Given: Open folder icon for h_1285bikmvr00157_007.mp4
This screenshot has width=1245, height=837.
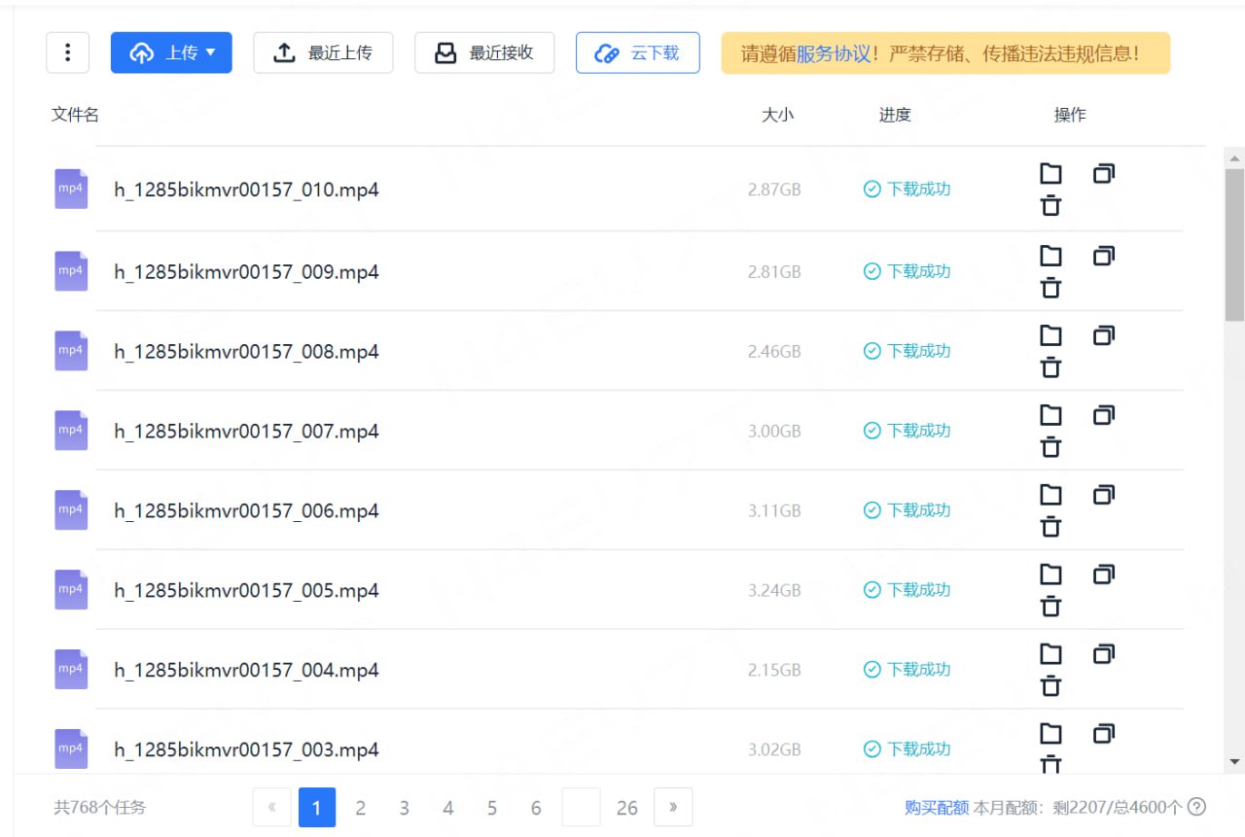Looking at the screenshot, I should tap(1050, 415).
